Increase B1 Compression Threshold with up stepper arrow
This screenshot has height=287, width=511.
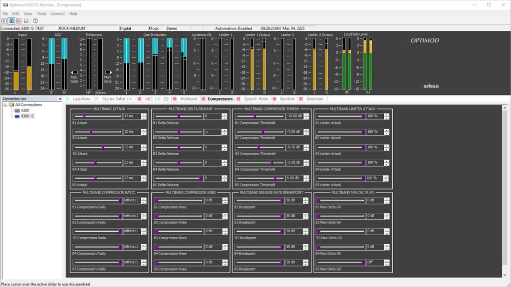point(305,114)
